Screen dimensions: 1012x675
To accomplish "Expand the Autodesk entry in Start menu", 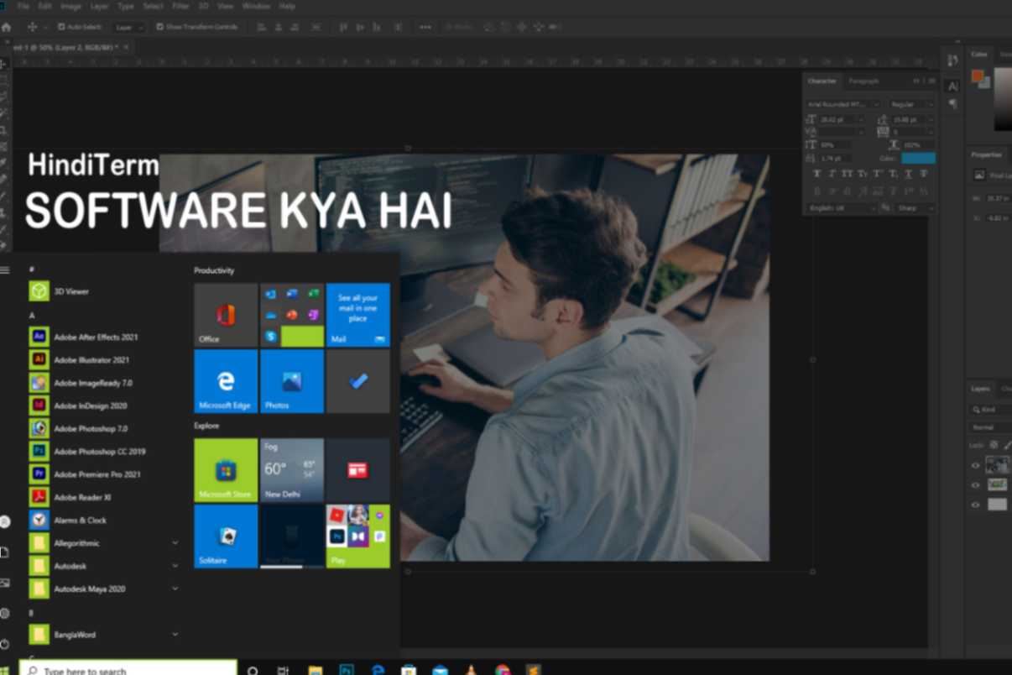I will coord(175,566).
